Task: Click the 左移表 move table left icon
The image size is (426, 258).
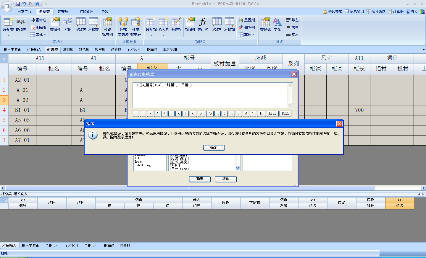Action: [81, 24]
